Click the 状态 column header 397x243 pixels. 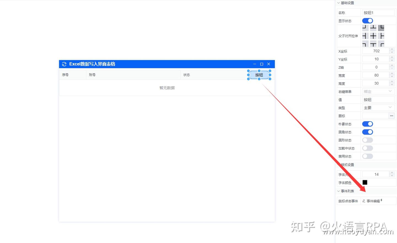pyautogui.click(x=187, y=75)
